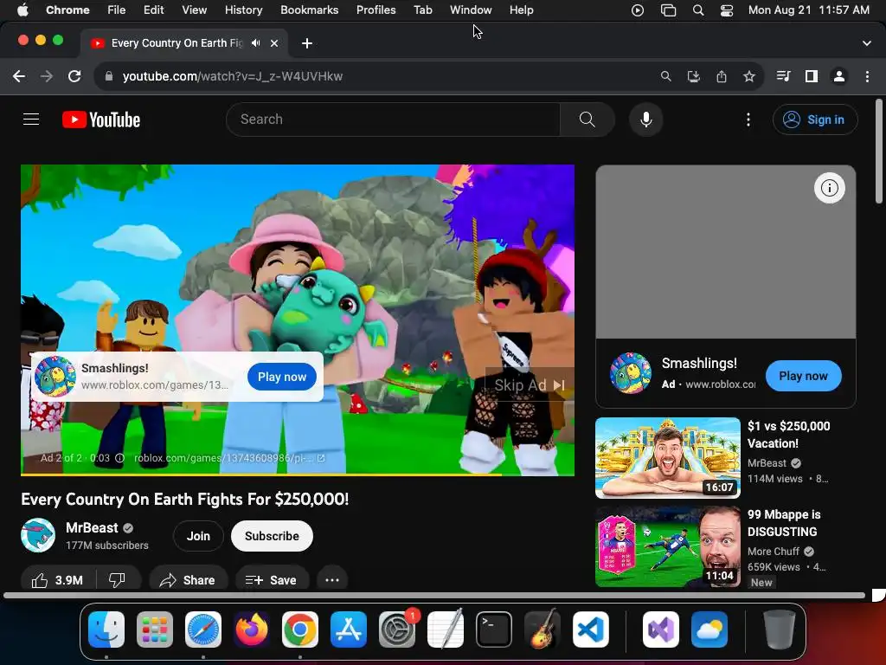The height and width of the screenshot is (665, 886).
Task: Save video to playlist
Action: pos(271,580)
